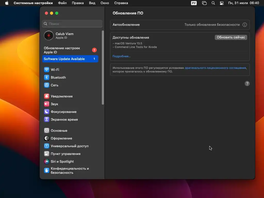Viewport: 264px width, 198px height.
Task: Open the Уведомления bell icon
Action: (47, 96)
